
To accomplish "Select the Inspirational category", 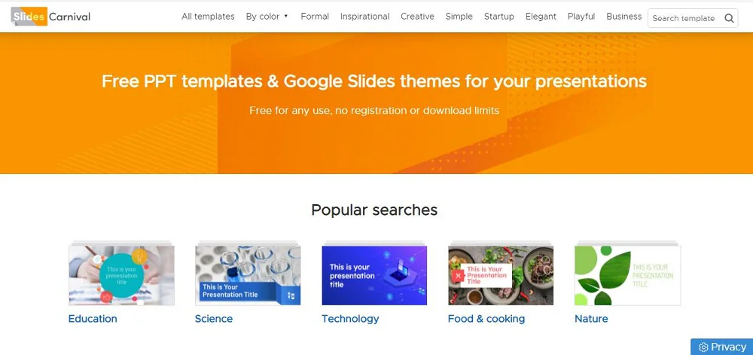I will (x=364, y=17).
